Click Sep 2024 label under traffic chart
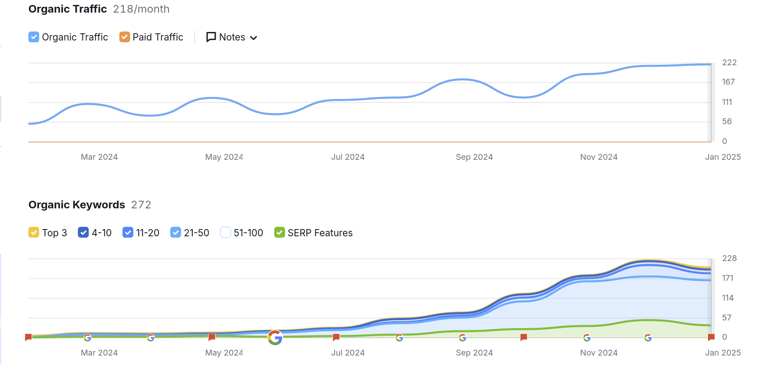The width and height of the screenshot is (757, 365). pos(474,157)
